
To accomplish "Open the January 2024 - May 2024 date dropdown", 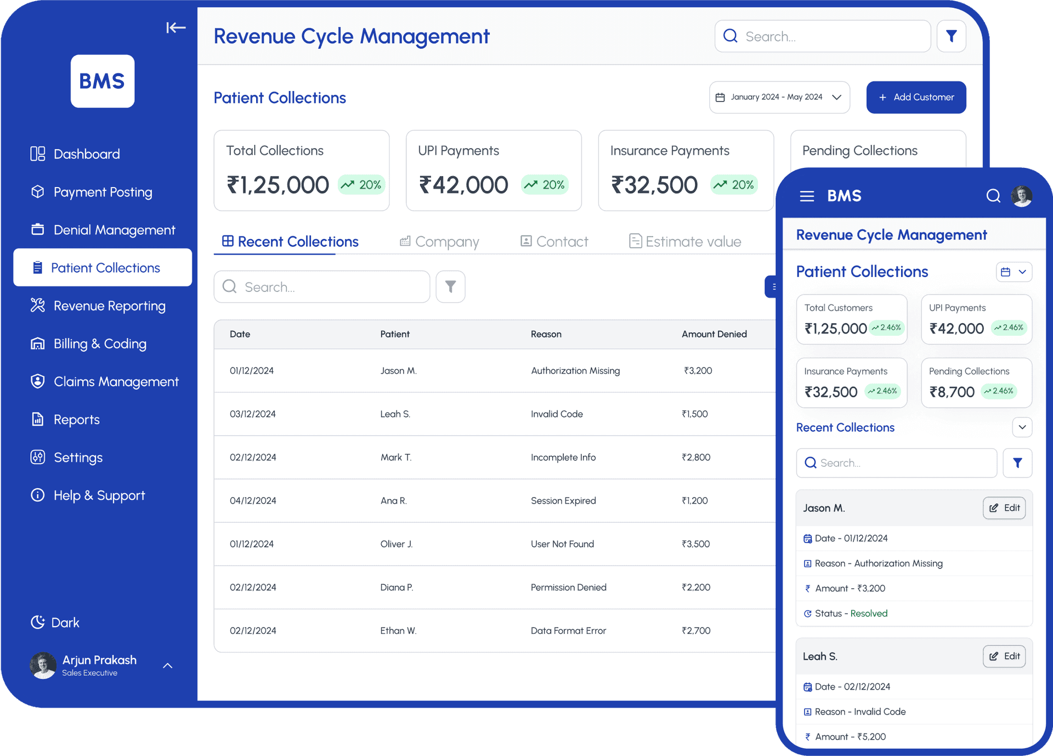I will 779,97.
